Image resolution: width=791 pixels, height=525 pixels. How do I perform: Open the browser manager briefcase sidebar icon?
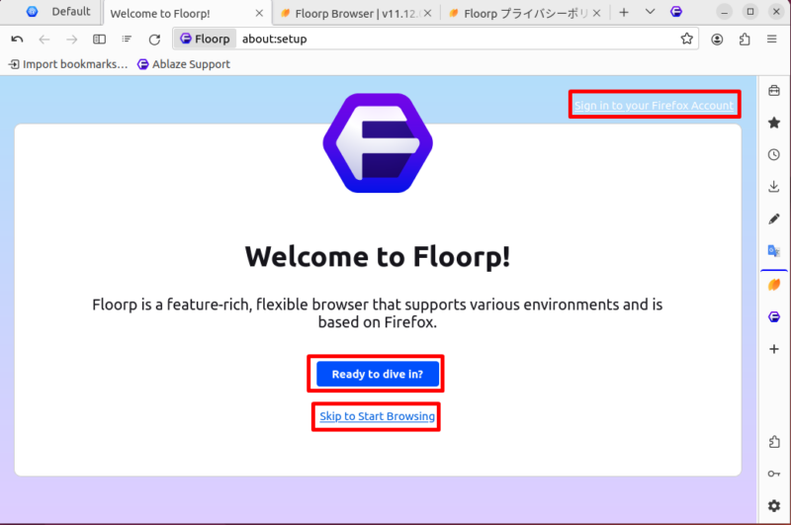click(x=774, y=91)
